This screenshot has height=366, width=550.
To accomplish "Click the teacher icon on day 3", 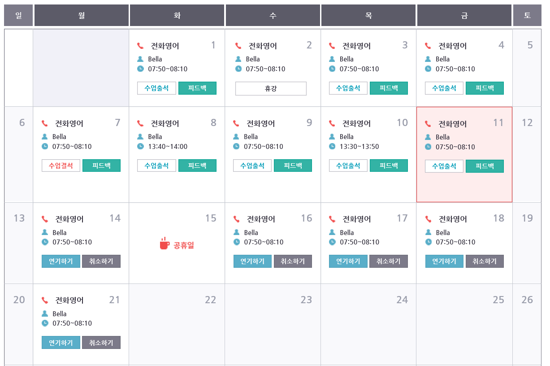I will tap(332, 59).
